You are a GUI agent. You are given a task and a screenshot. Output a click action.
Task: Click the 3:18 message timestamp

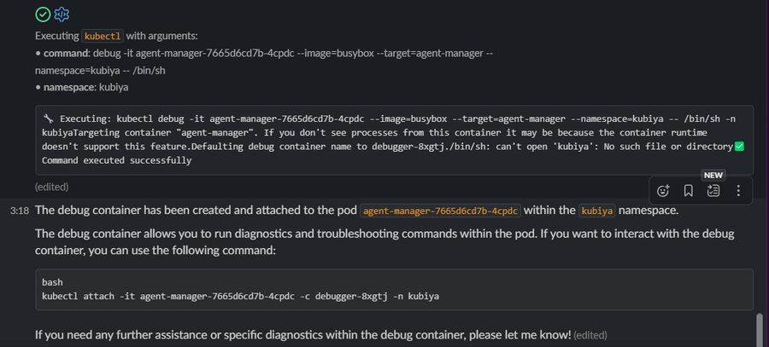19,211
